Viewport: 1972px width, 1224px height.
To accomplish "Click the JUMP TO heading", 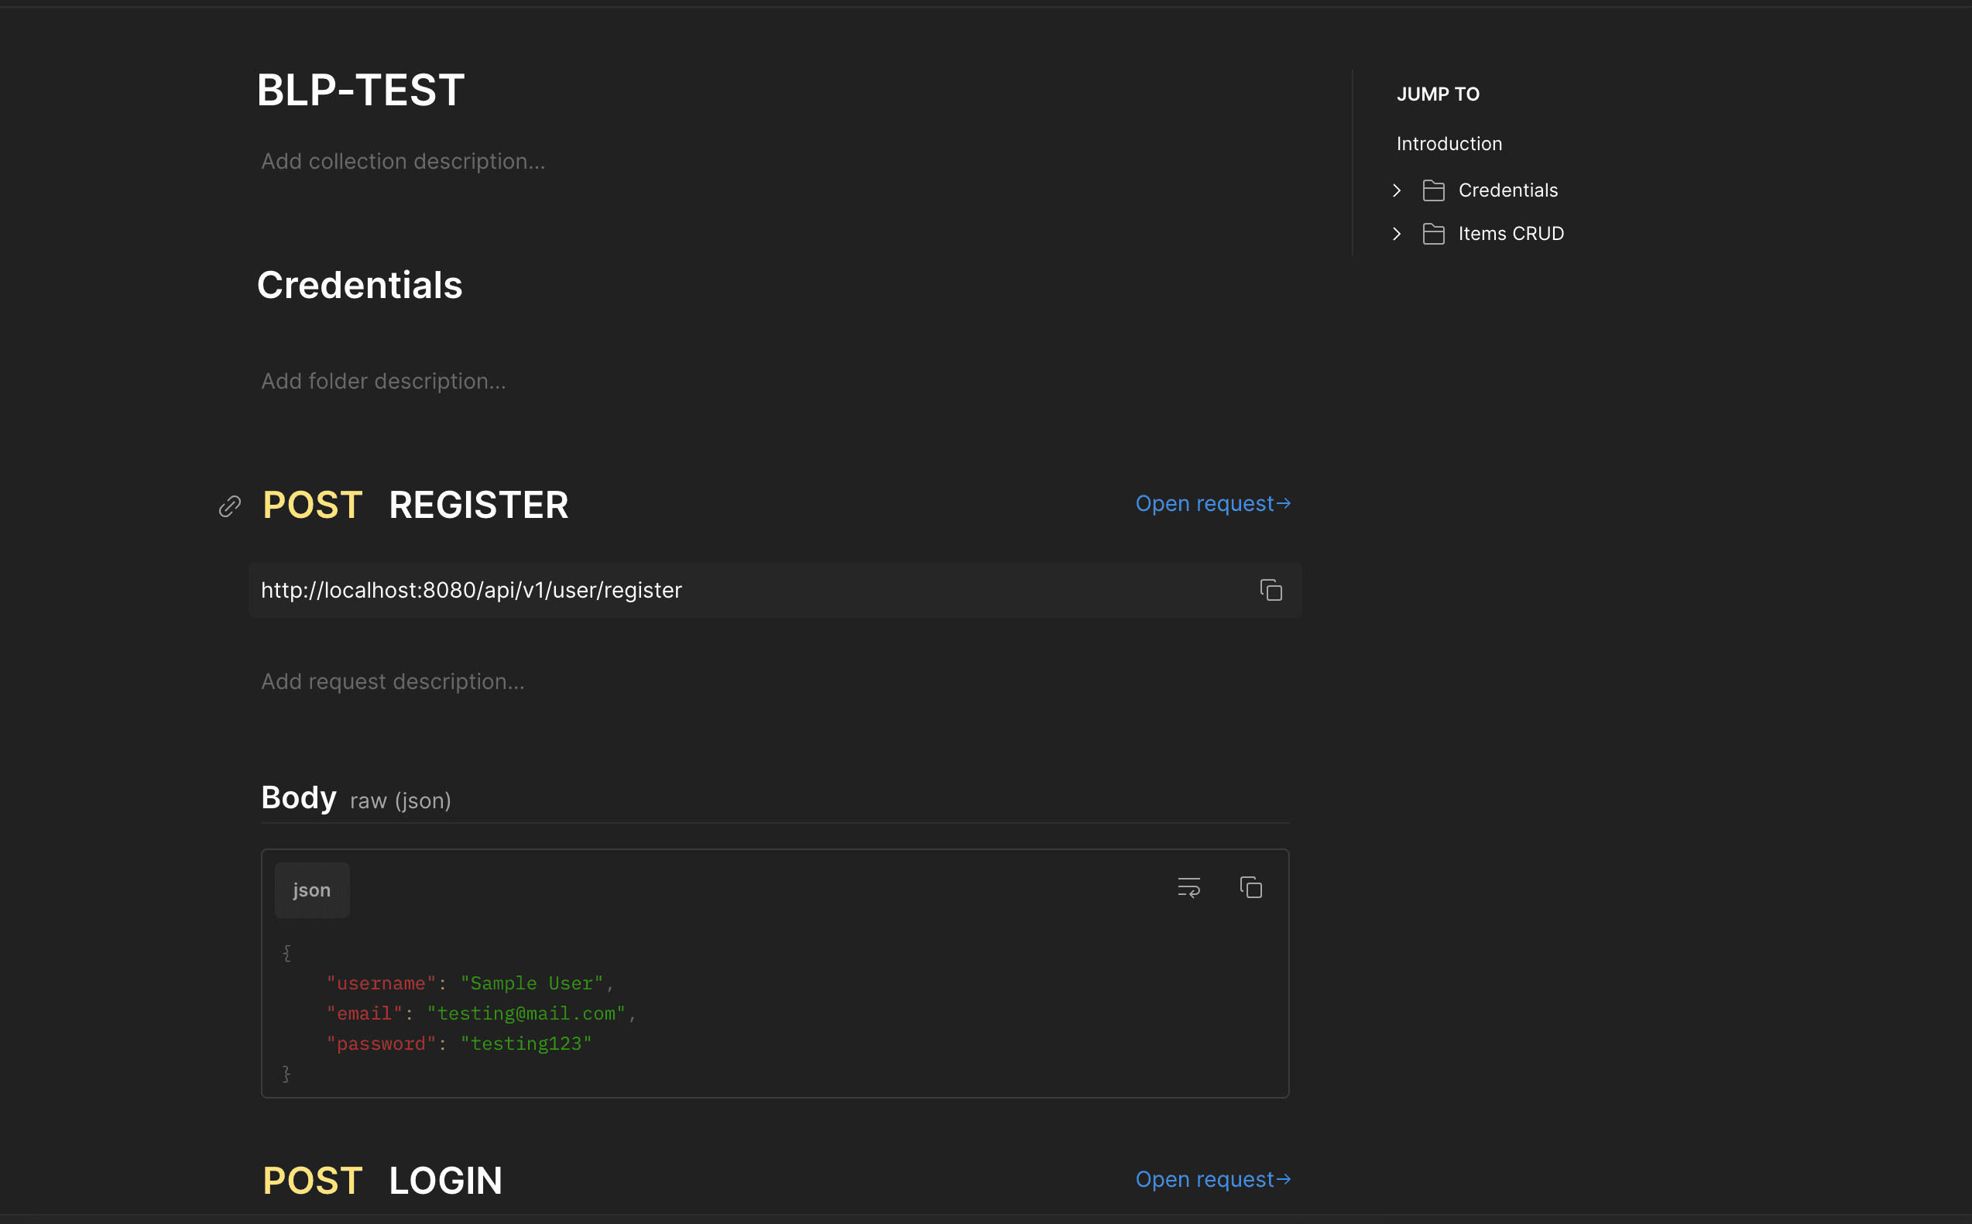I will [x=1438, y=94].
